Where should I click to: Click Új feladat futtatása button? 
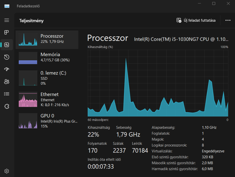[196, 20]
